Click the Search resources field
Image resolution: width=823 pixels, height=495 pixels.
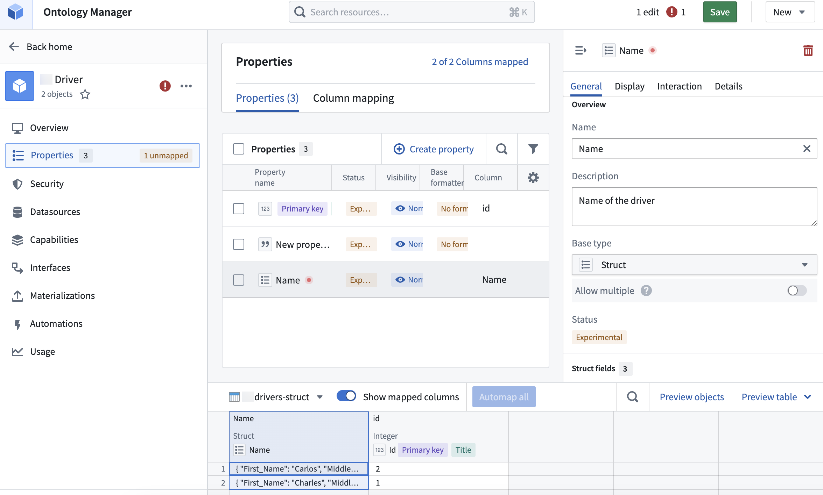click(411, 12)
